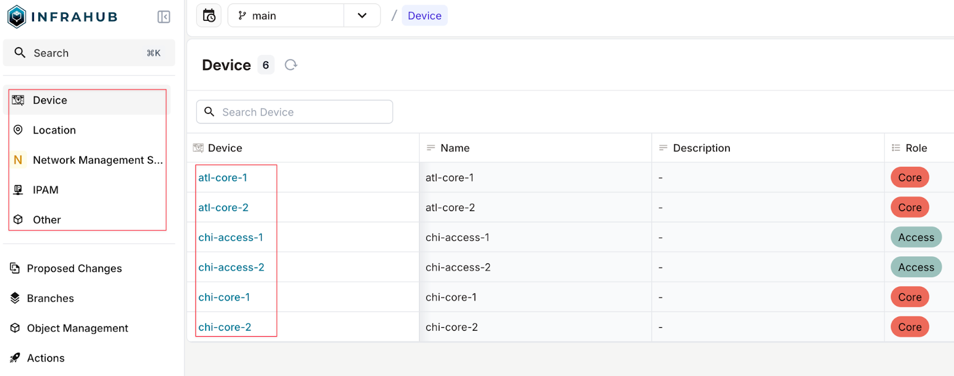
Task: Click the branch icon beside main
Action: 242,15
